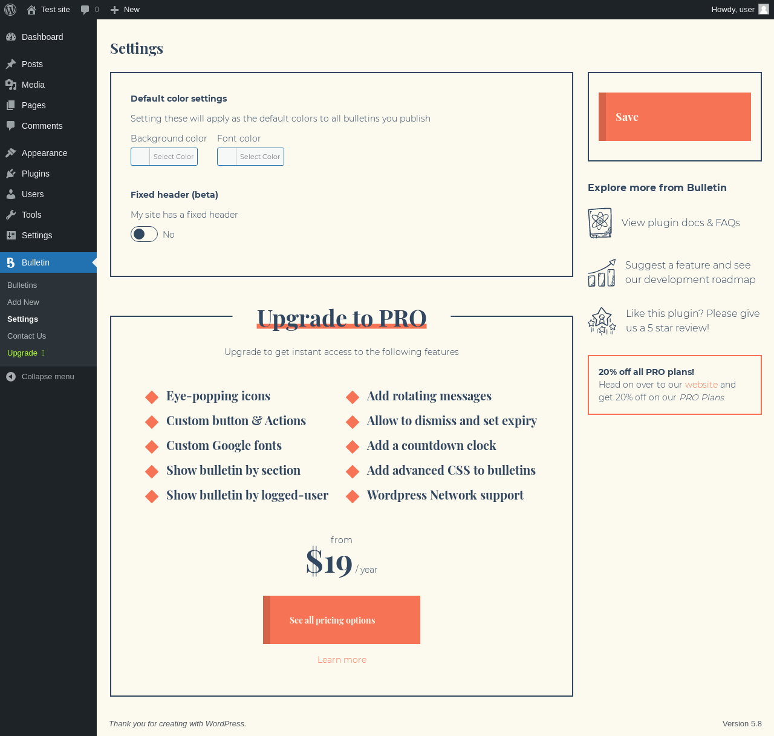Click the plus icon beside New
The height and width of the screenshot is (736, 774).
114,10
